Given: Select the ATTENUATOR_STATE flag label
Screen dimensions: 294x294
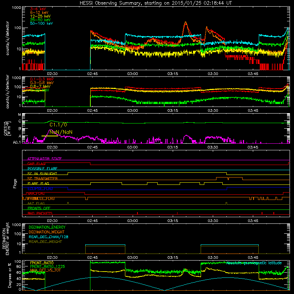Looking at the screenshot, I should coord(44,159).
